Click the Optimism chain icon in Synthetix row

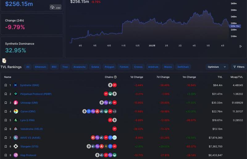pyautogui.click(x=115, y=85)
